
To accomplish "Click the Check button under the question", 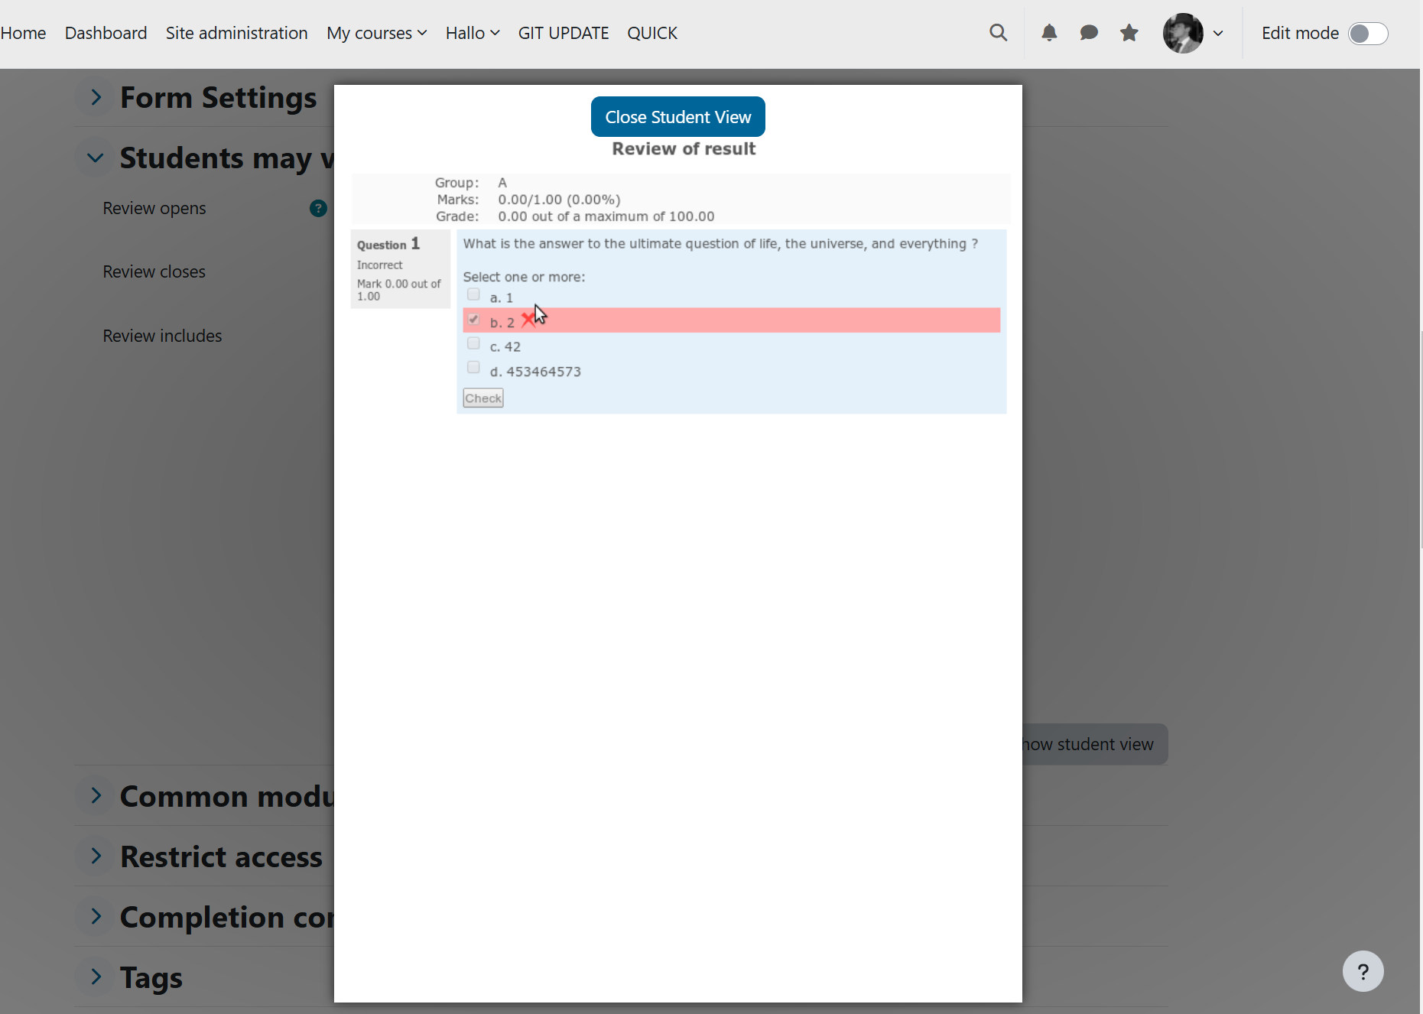I will [x=483, y=398].
